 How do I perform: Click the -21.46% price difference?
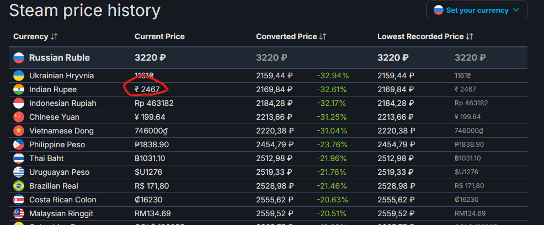pos(332,186)
